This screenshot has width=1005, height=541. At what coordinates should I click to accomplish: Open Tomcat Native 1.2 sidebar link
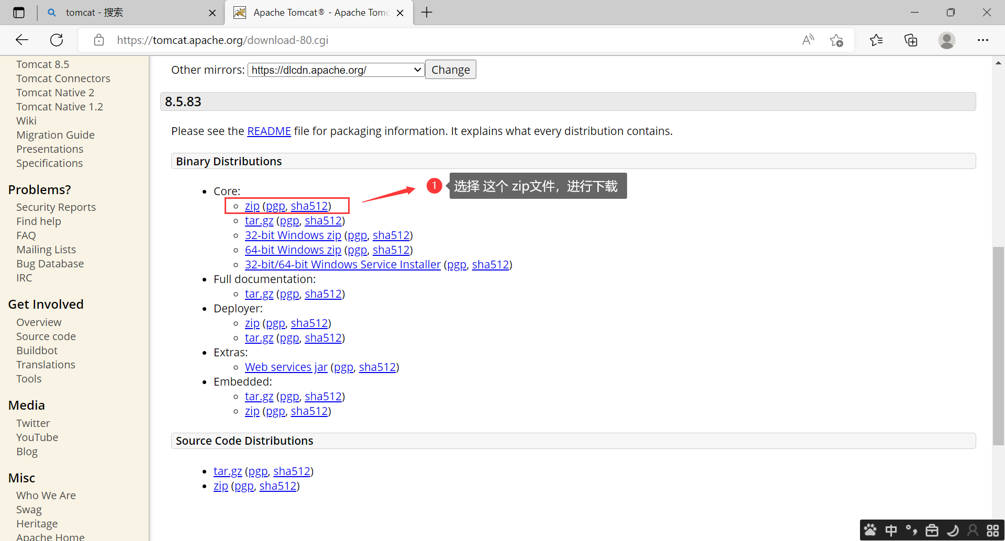60,107
